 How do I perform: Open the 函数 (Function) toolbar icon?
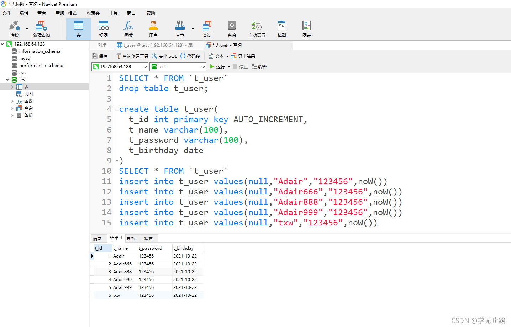[128, 29]
